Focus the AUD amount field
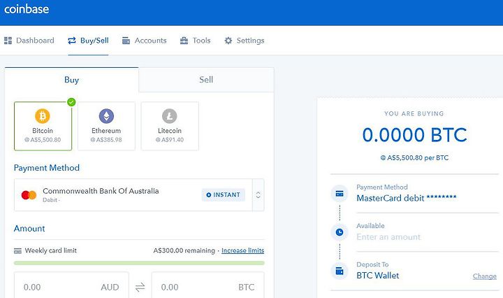Screen dimensions: 503x298 pyautogui.click(x=71, y=287)
